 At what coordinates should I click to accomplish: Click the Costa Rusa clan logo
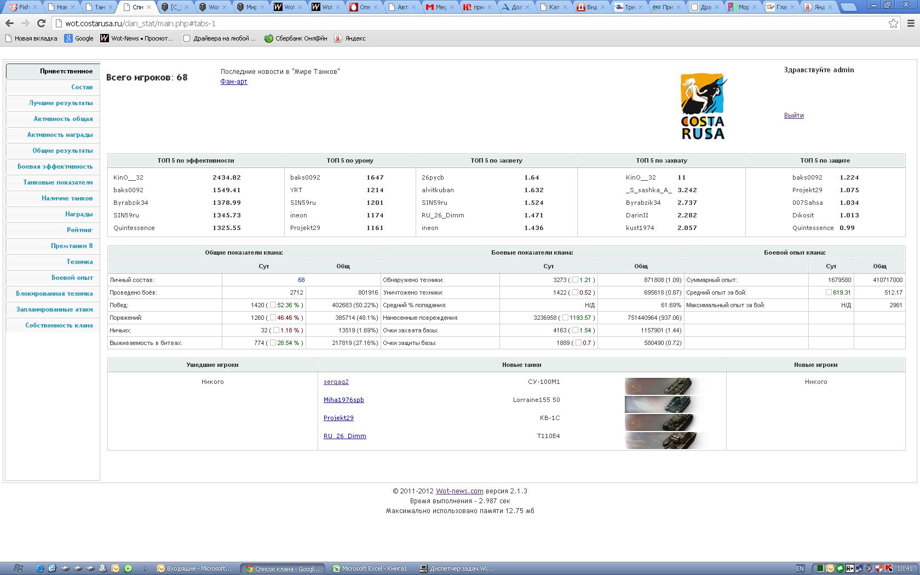point(704,107)
